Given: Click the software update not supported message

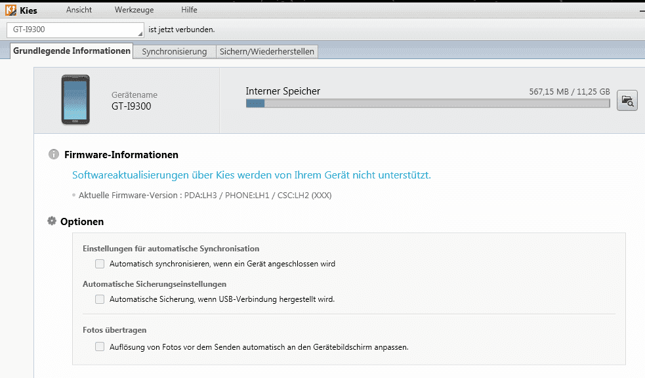Looking at the screenshot, I should (251, 175).
